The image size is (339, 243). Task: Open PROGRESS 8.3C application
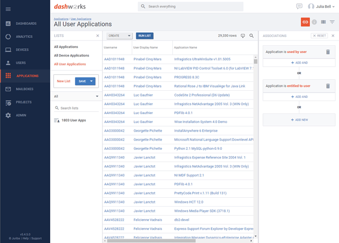pos(187,77)
